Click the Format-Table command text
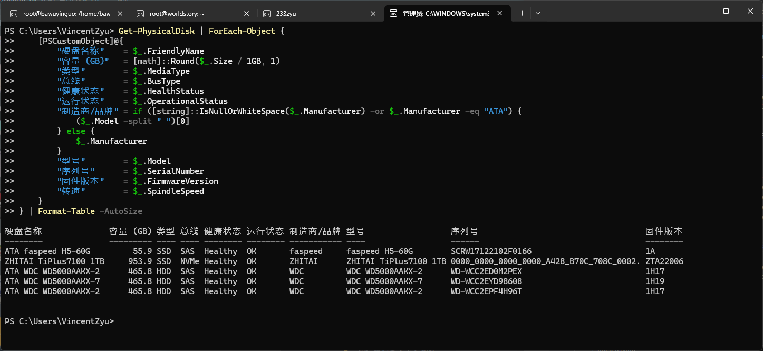The width and height of the screenshot is (763, 351). [66, 211]
